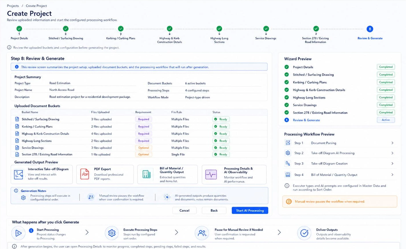Go to Section 278 / Existing Road Information step

[316, 29]
